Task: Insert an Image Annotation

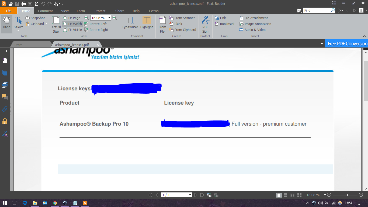Action: 255,24
